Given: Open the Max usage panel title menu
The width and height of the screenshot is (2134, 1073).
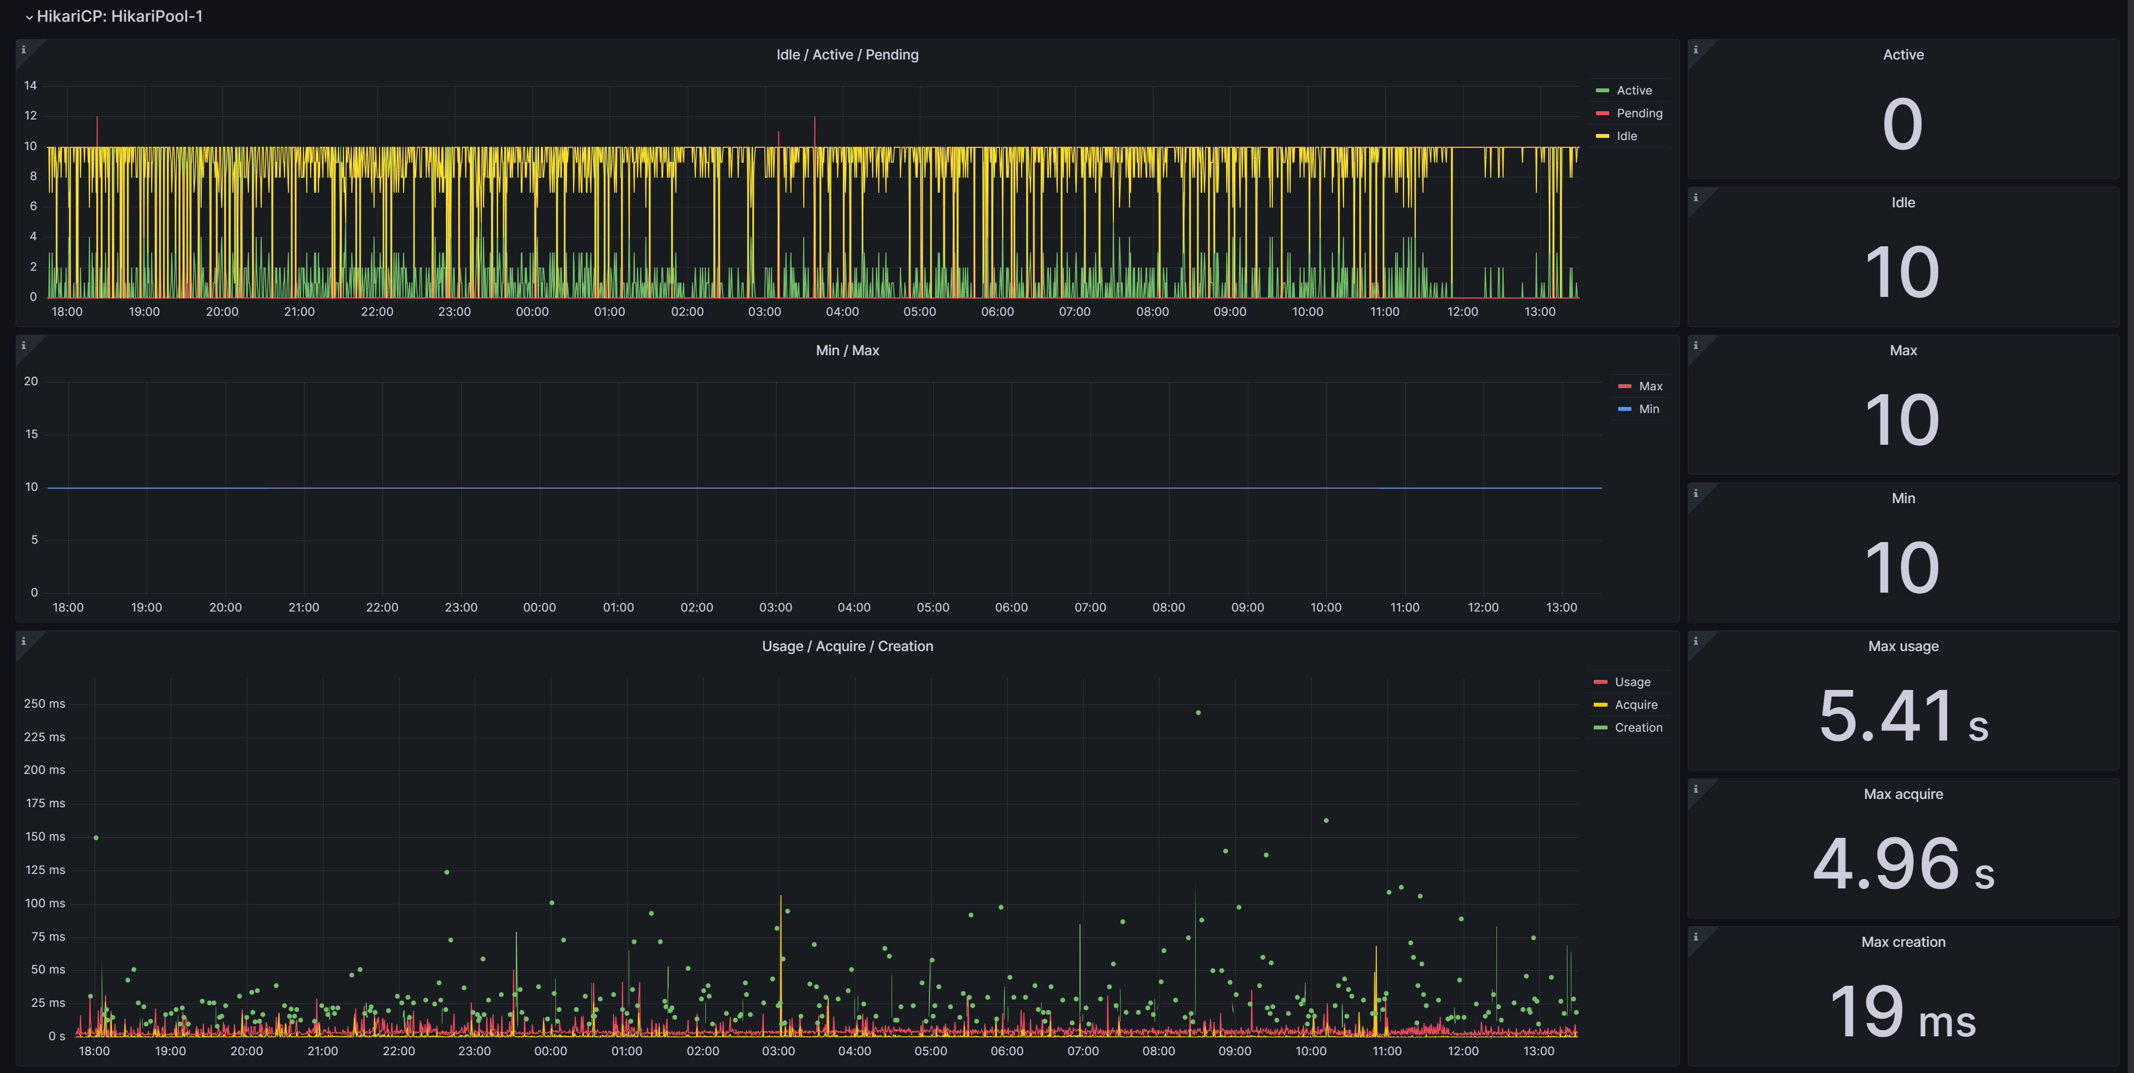Looking at the screenshot, I should pos(1903,646).
